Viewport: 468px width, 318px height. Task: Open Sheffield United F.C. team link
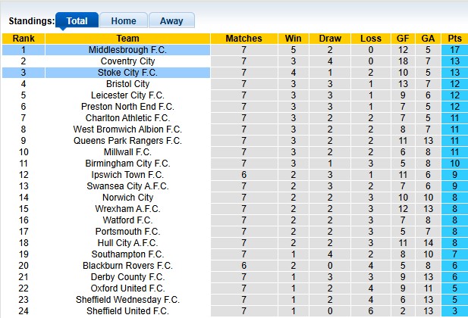coord(127,311)
